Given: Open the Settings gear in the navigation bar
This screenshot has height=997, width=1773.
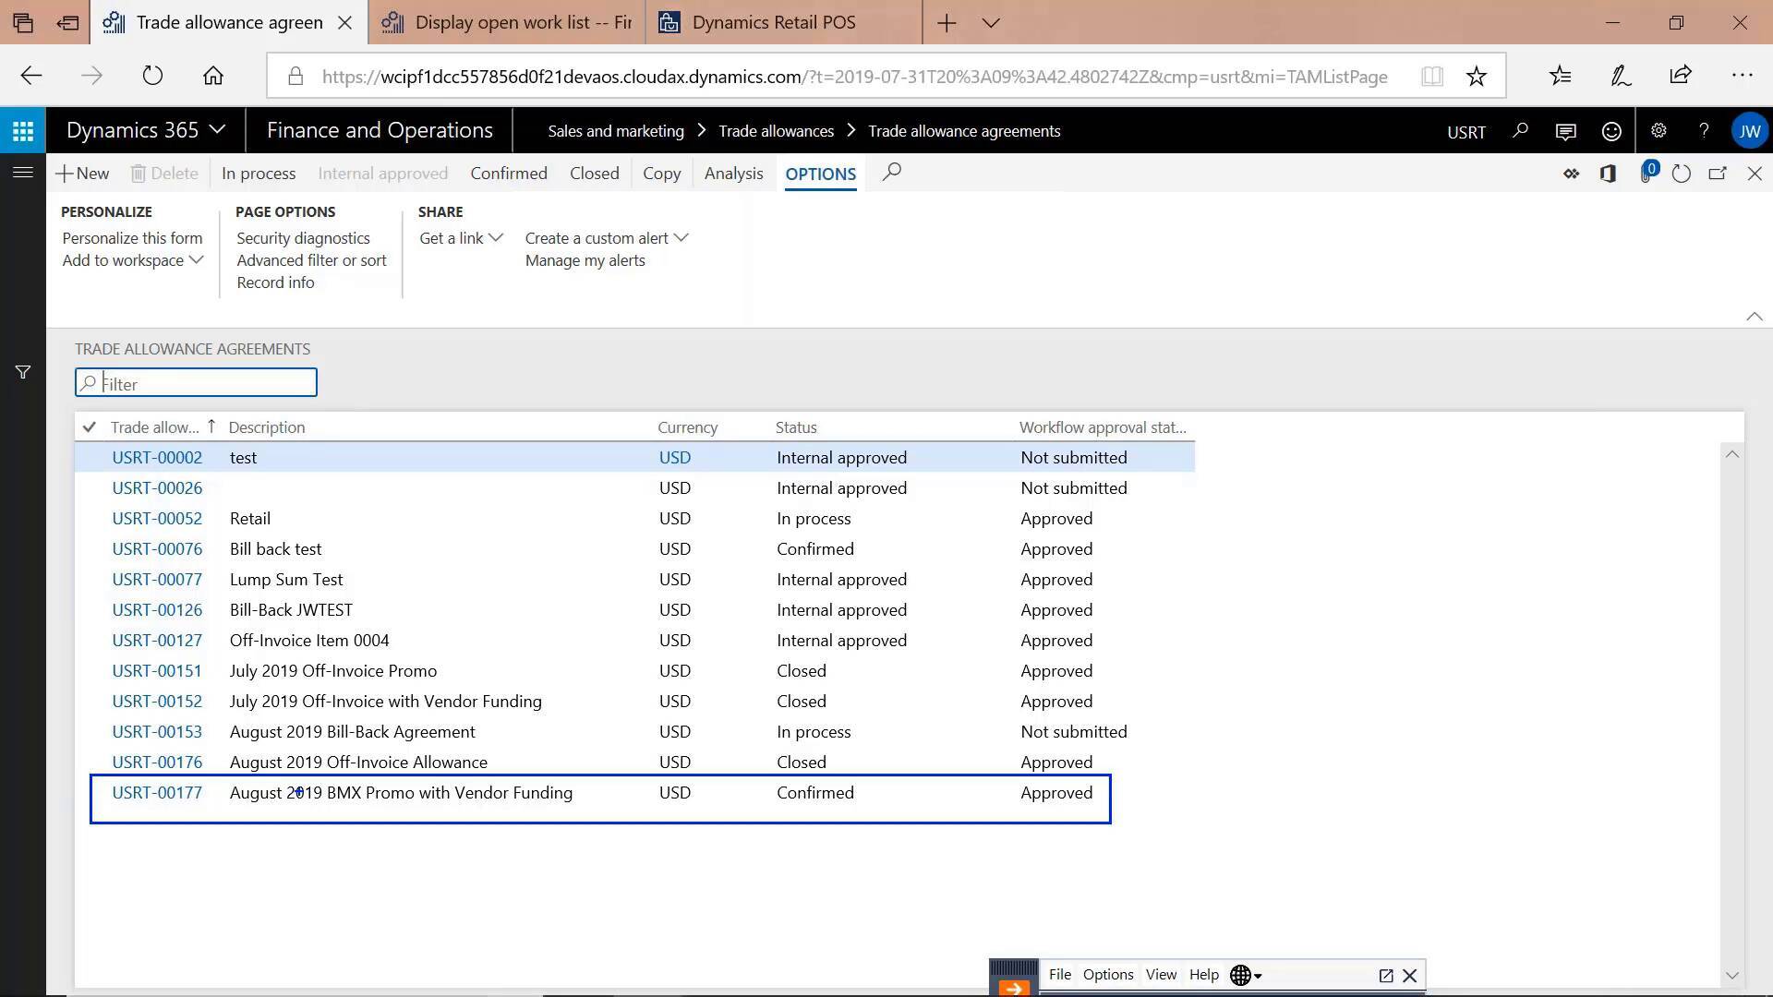Looking at the screenshot, I should (1658, 130).
